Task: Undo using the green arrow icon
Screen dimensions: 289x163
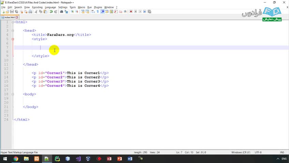Action: 51,12
